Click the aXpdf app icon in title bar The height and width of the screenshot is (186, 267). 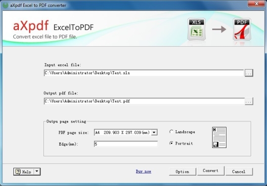click(x=5, y=5)
